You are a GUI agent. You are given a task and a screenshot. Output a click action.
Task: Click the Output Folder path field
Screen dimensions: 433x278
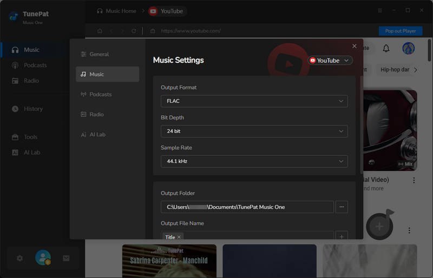pyautogui.click(x=247, y=207)
